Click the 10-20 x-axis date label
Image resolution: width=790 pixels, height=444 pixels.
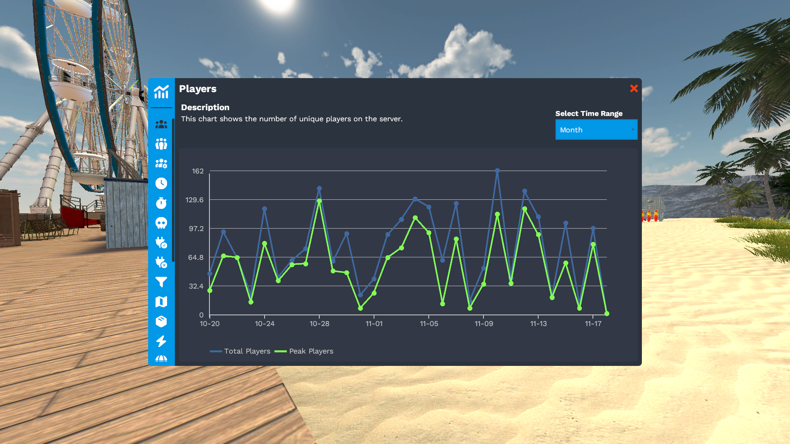(209, 324)
